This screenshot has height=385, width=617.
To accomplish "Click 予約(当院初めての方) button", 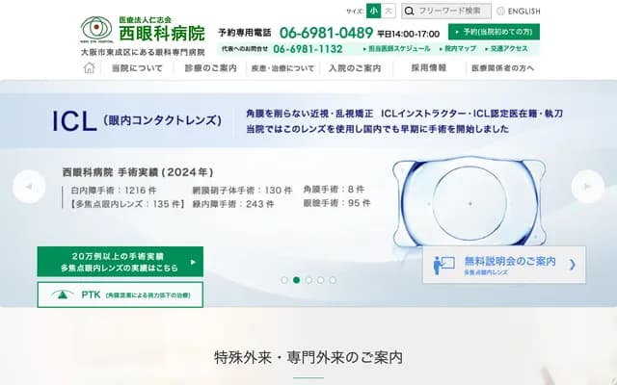I will [494, 32].
